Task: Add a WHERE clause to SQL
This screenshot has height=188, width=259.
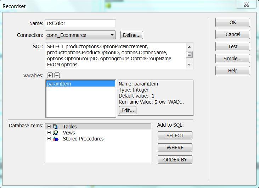Action: click(x=175, y=148)
